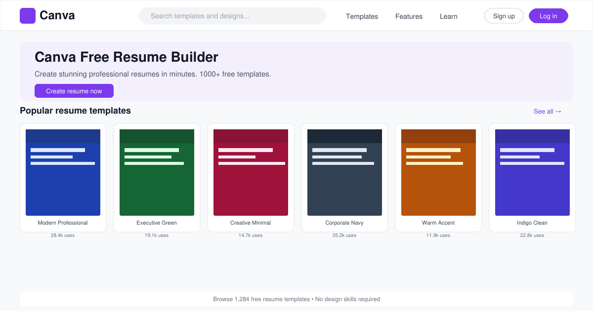Click the Log in button
The width and height of the screenshot is (593, 311).
tap(549, 16)
